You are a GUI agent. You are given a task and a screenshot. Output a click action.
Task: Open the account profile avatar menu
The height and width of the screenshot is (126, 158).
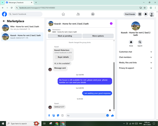coord(152,14)
